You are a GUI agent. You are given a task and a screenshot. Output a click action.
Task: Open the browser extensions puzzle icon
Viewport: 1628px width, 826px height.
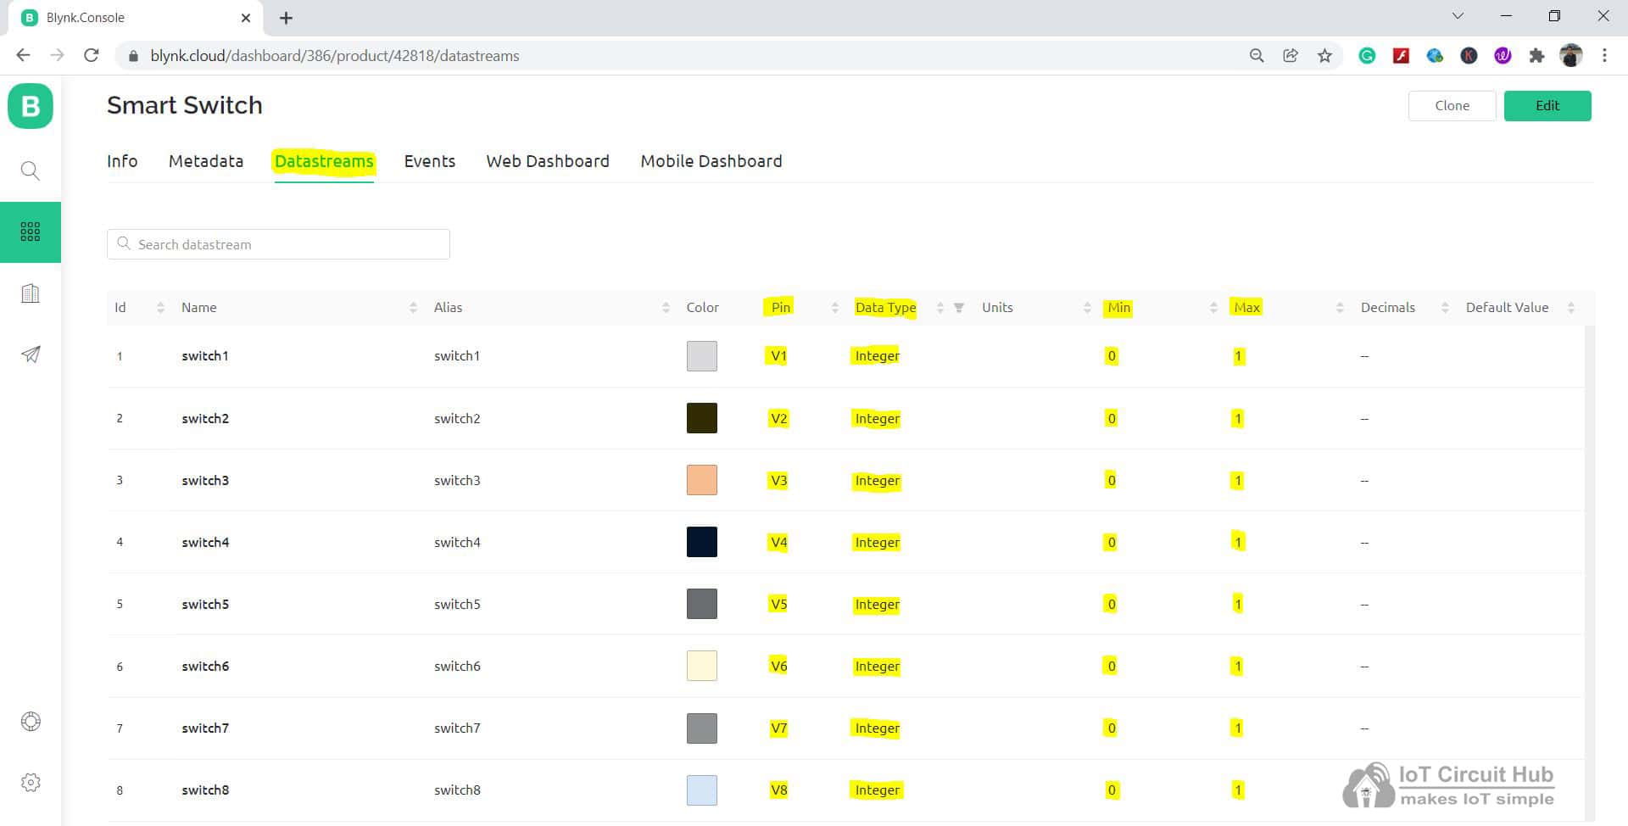click(1536, 56)
